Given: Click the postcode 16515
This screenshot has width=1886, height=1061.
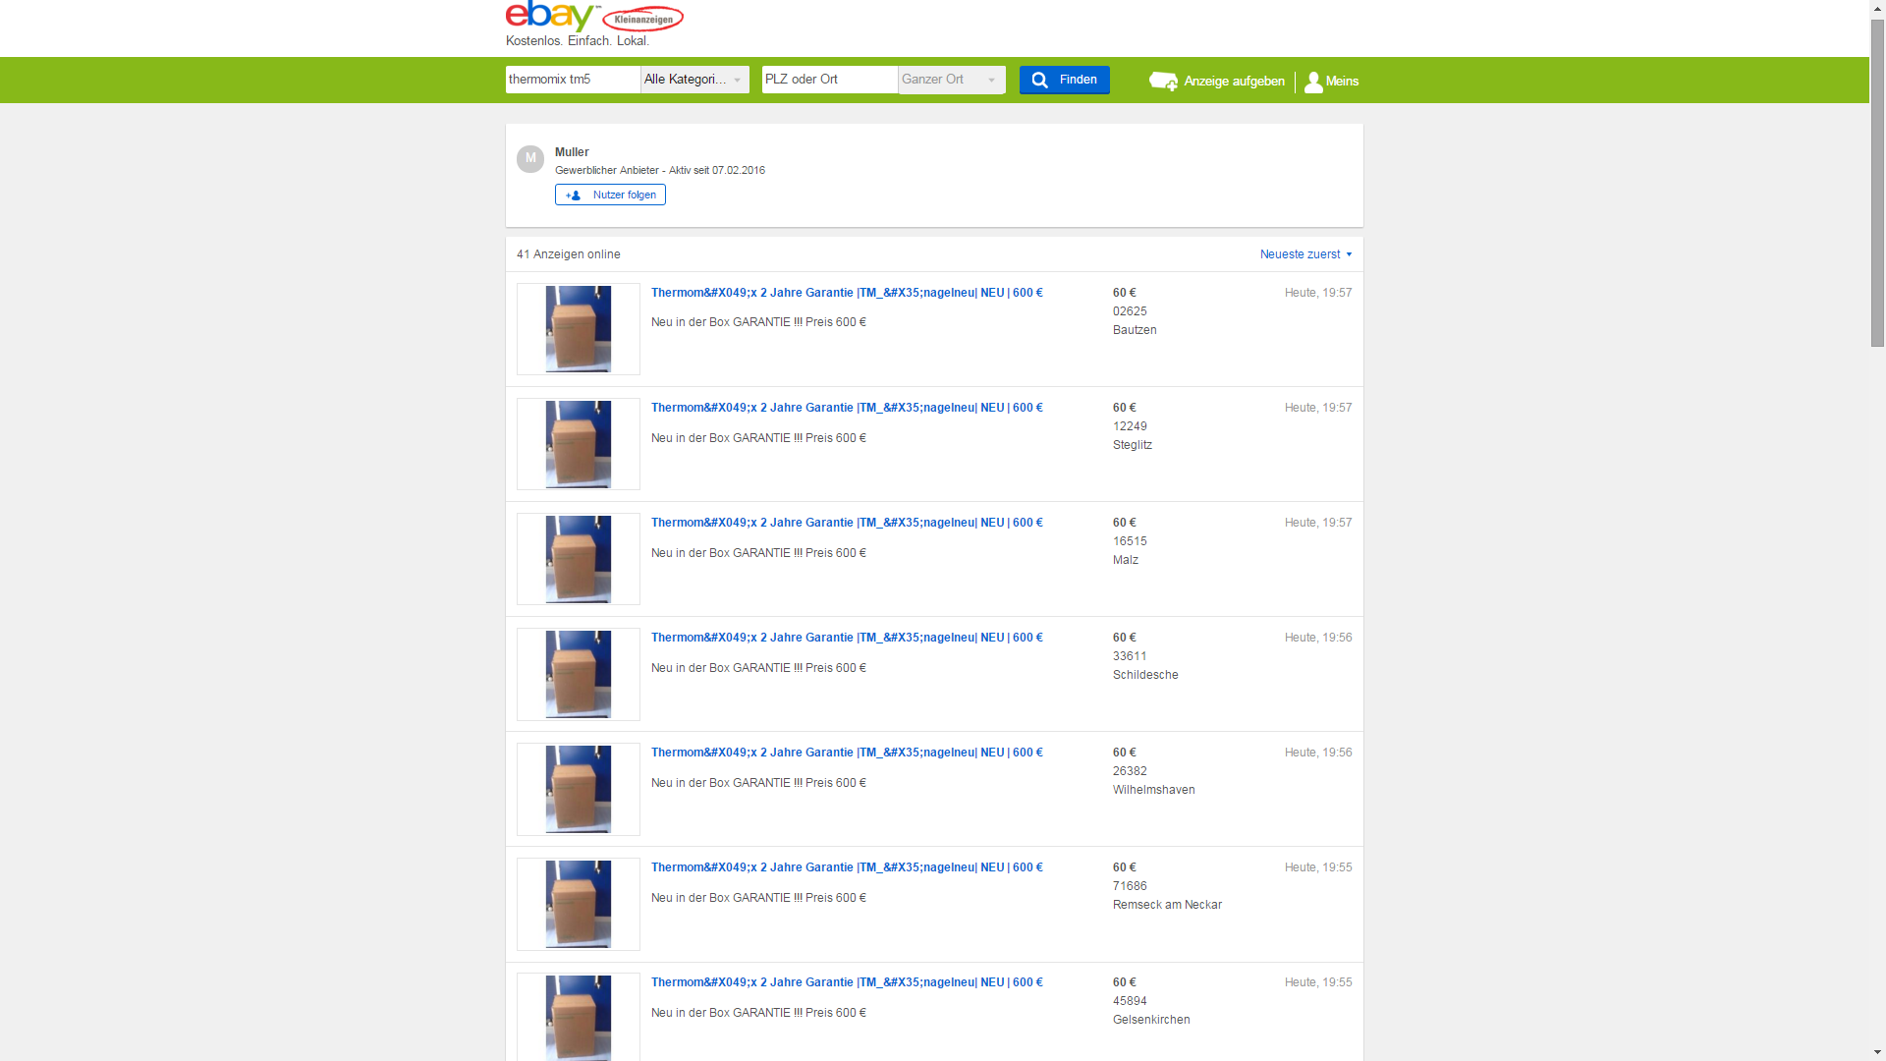Looking at the screenshot, I should point(1130,541).
